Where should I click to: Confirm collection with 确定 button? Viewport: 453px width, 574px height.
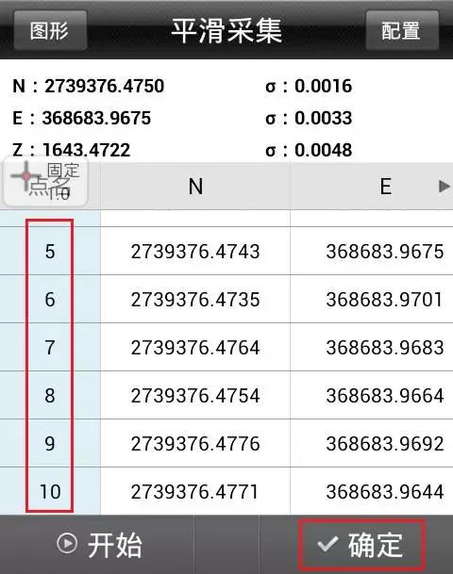362,545
